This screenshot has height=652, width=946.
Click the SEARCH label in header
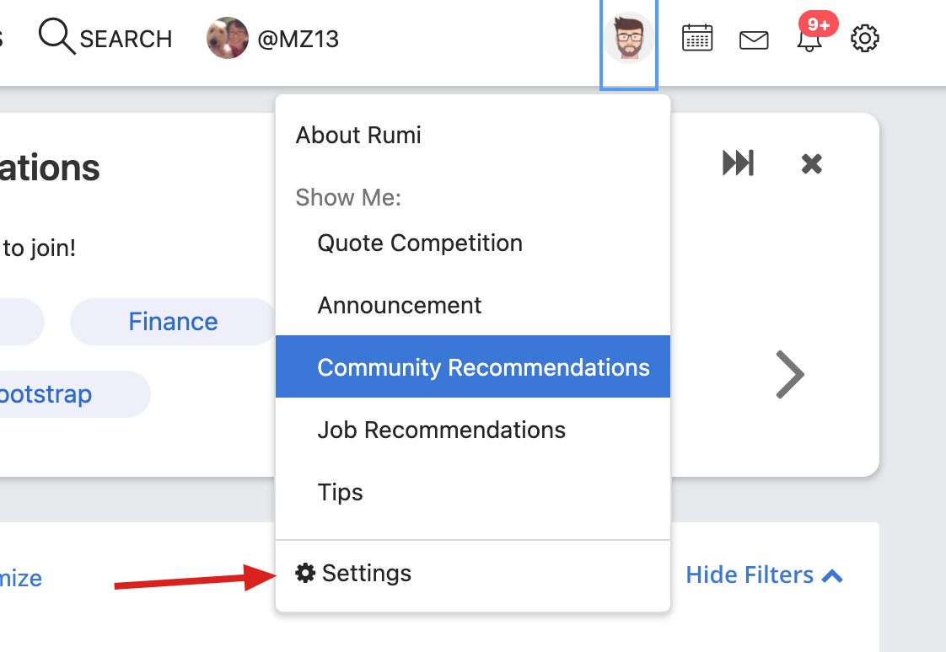point(126,39)
